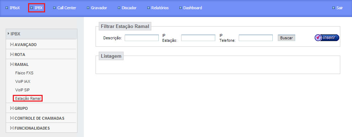This screenshot has height=137, width=352.
Task: Click the square bullet icon beside IPBoX
Action: pyautogui.click(x=7, y=8)
